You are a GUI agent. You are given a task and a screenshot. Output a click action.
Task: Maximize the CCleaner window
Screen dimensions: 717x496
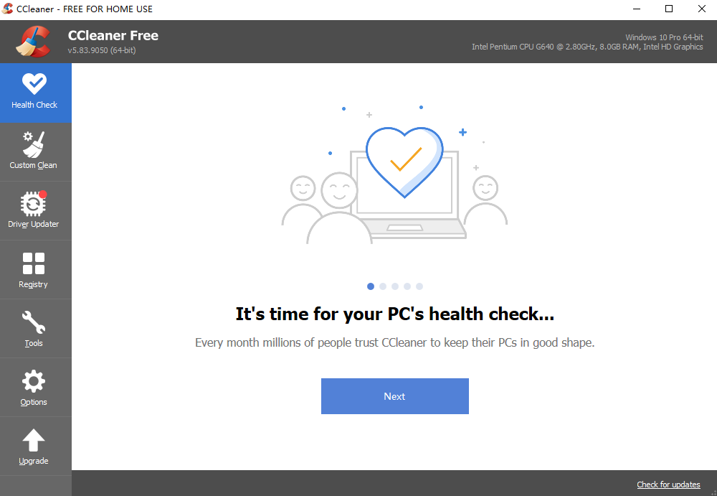(x=668, y=9)
